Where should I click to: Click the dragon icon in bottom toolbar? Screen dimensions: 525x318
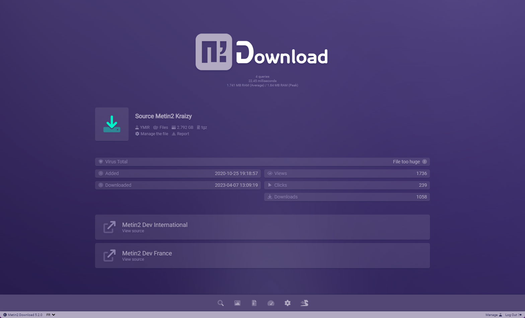pos(304,303)
